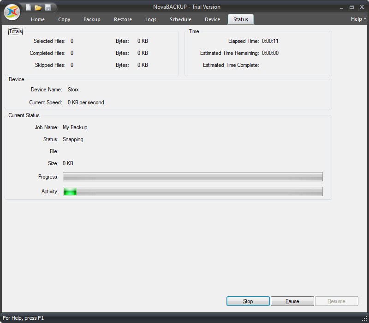
Task: View the Logs tab
Action: 151,19
